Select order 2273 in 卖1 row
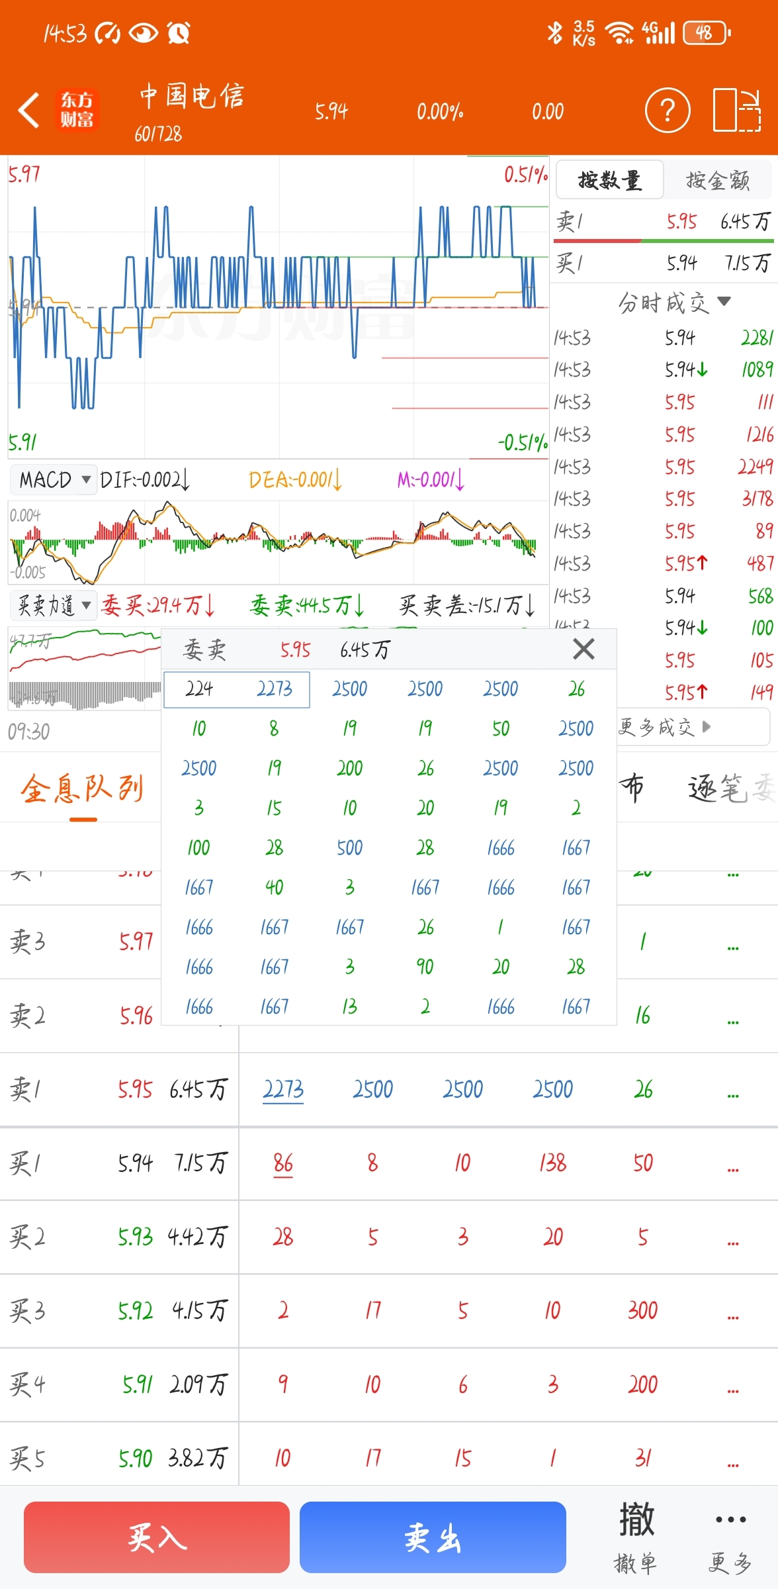The image size is (778, 1589). 283,1090
